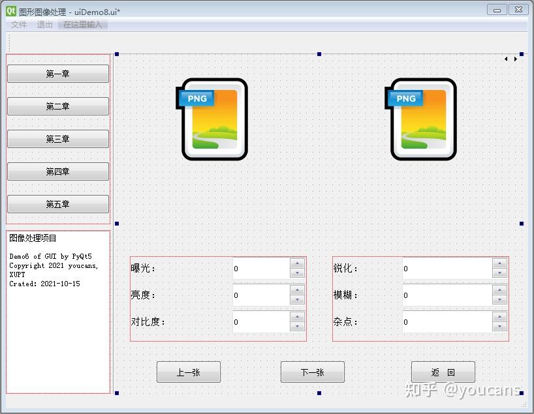Increase the 杂点 spinbox value
This screenshot has width=534, height=414.
click(499, 317)
